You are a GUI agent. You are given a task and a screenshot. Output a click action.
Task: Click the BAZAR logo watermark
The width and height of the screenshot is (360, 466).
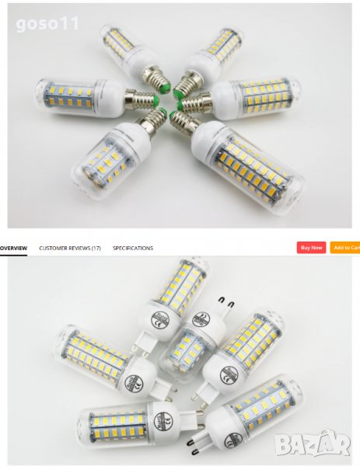pos(313,443)
